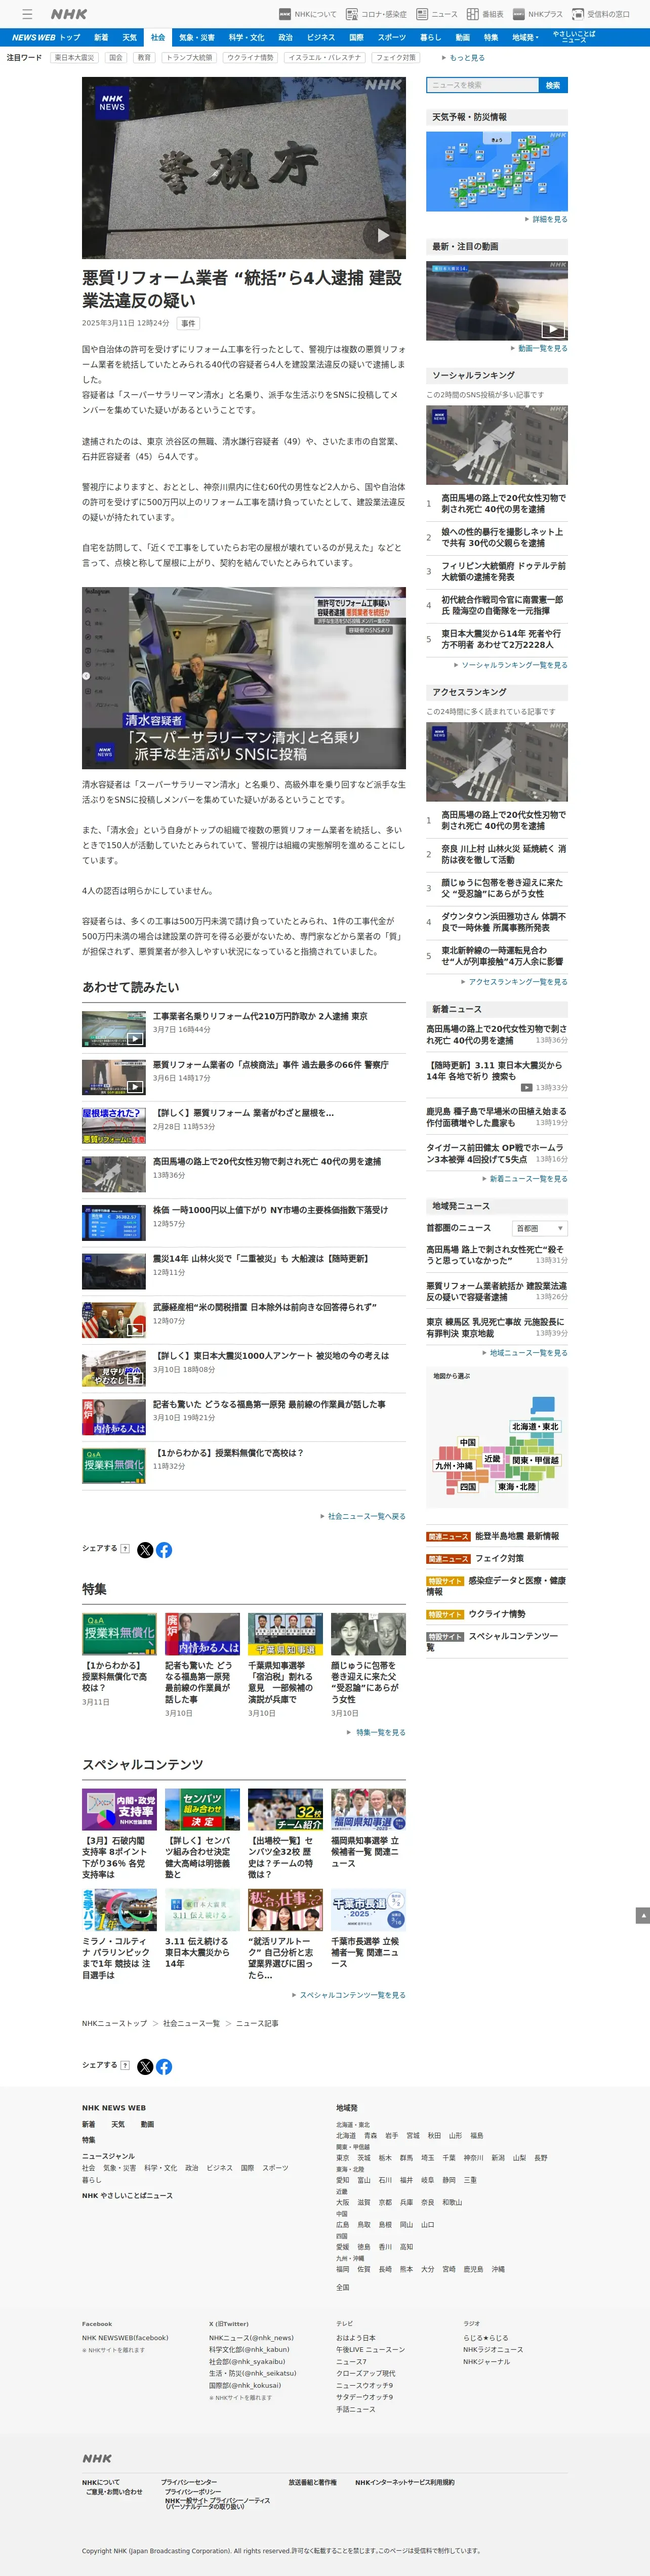
Task: Open 番組表 header icon link
Action: pyautogui.click(x=485, y=14)
